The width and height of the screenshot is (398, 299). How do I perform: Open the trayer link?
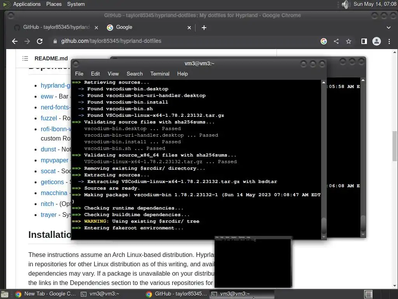[49, 215]
